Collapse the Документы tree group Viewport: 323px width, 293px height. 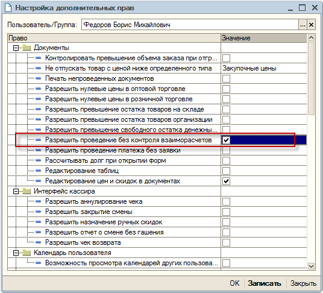[16, 48]
